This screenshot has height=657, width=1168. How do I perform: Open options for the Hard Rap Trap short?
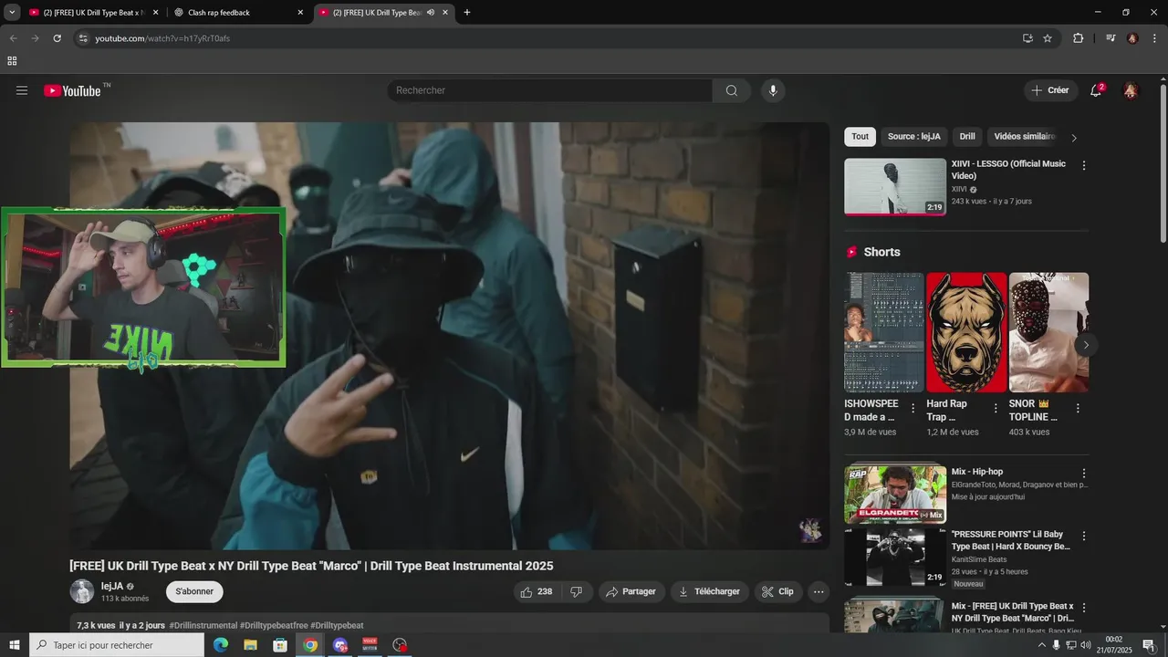[x=995, y=408]
